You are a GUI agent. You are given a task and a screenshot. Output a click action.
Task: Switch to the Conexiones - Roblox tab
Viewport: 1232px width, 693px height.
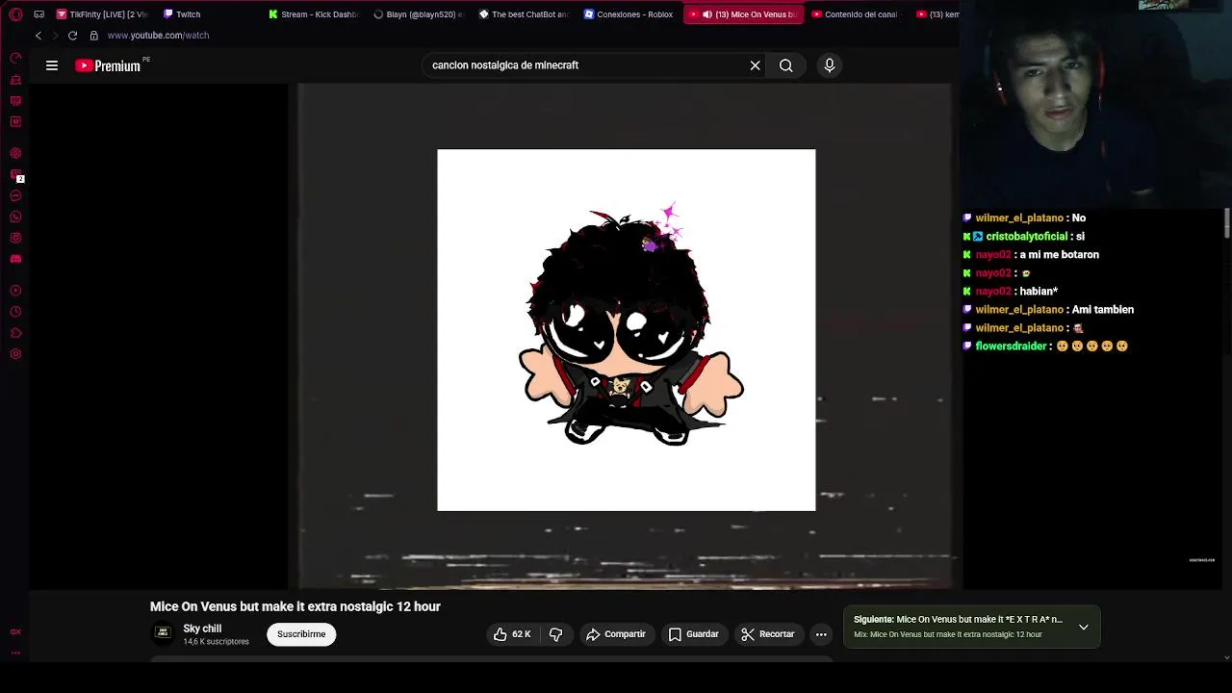[629, 14]
